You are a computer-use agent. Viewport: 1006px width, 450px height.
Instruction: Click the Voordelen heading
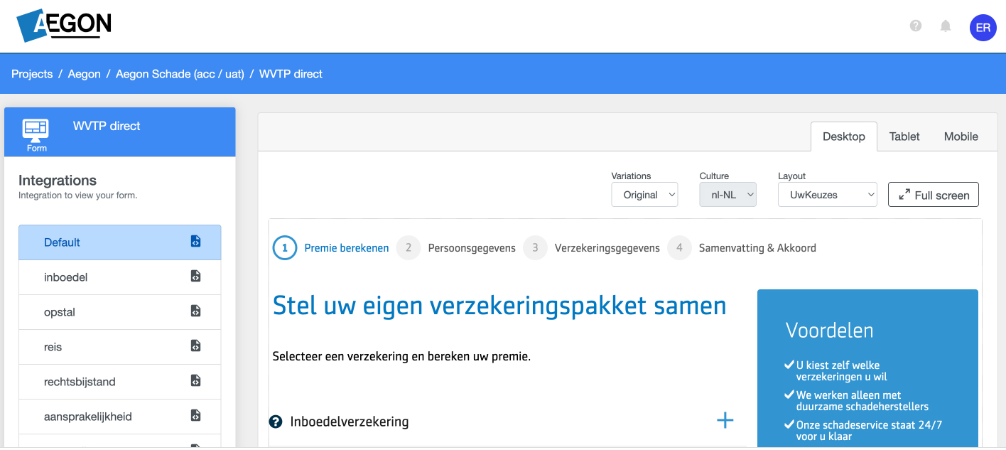tap(829, 330)
